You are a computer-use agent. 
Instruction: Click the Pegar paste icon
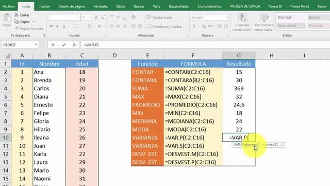pyautogui.click(x=7, y=18)
